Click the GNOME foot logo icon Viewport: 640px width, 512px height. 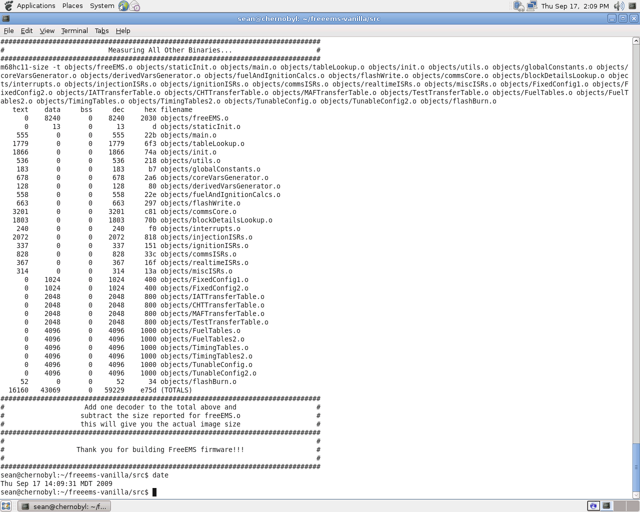(x=8, y=6)
